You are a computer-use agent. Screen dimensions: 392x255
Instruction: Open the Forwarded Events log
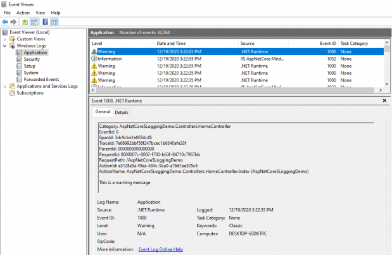[x=41, y=80]
